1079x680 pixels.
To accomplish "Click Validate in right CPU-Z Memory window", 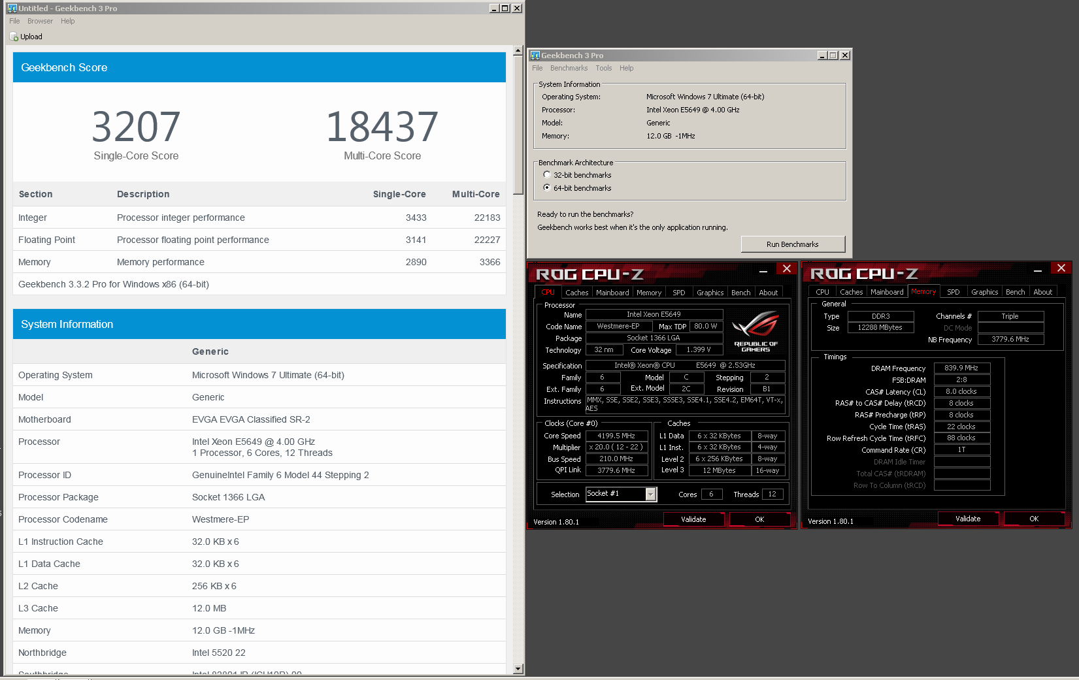I will (x=968, y=519).
